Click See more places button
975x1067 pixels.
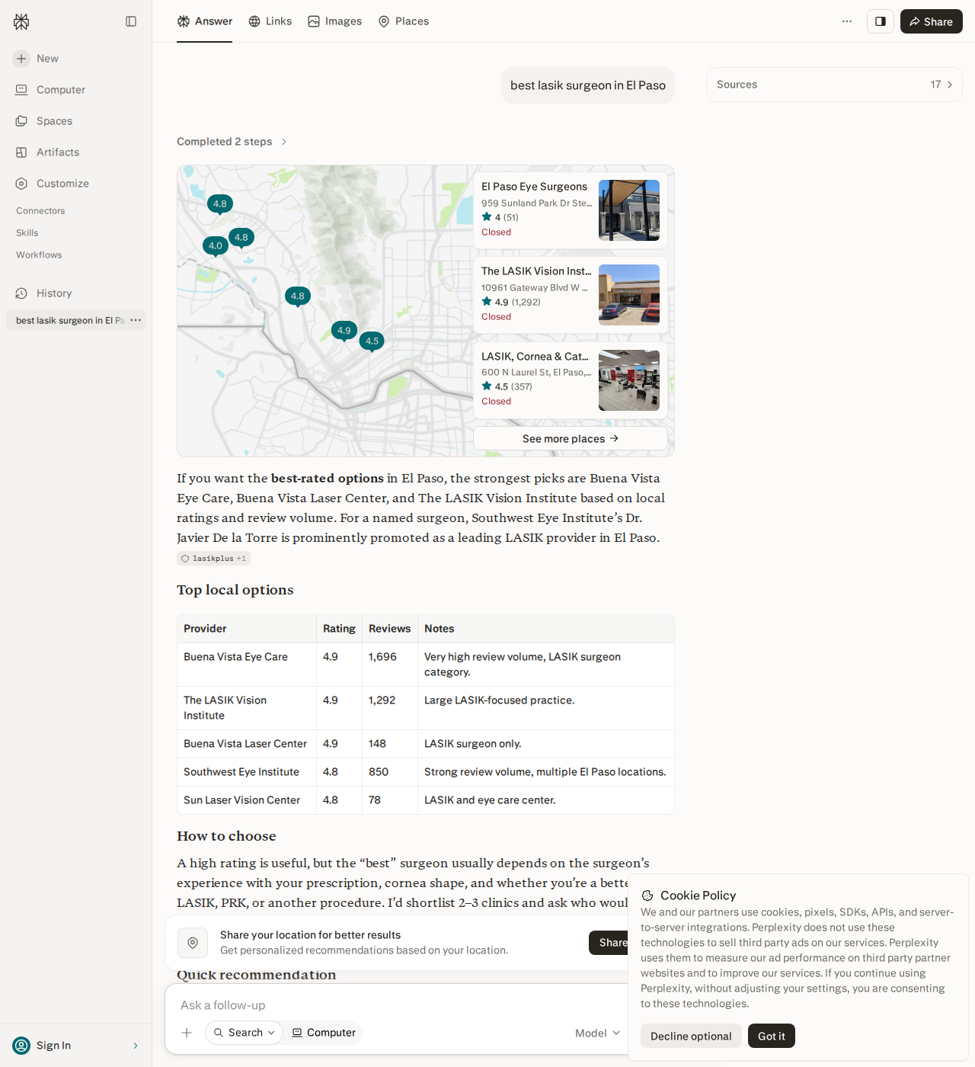[571, 438]
